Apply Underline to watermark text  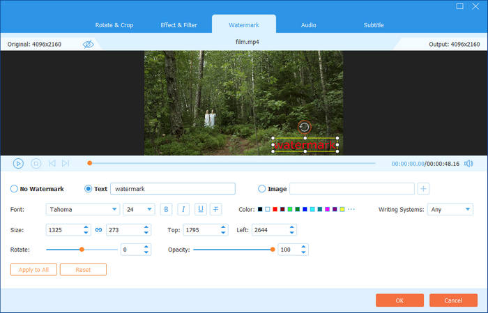pyautogui.click(x=200, y=209)
